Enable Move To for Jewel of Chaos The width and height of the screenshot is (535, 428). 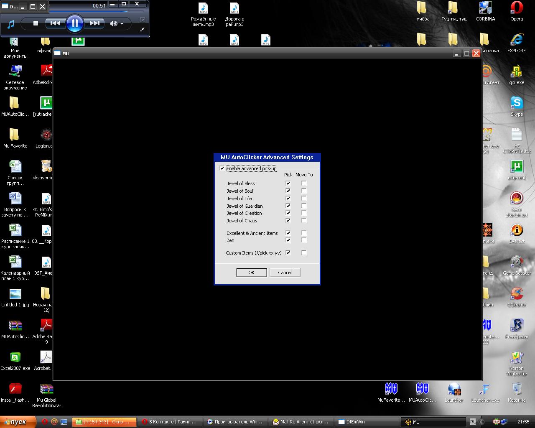point(304,220)
